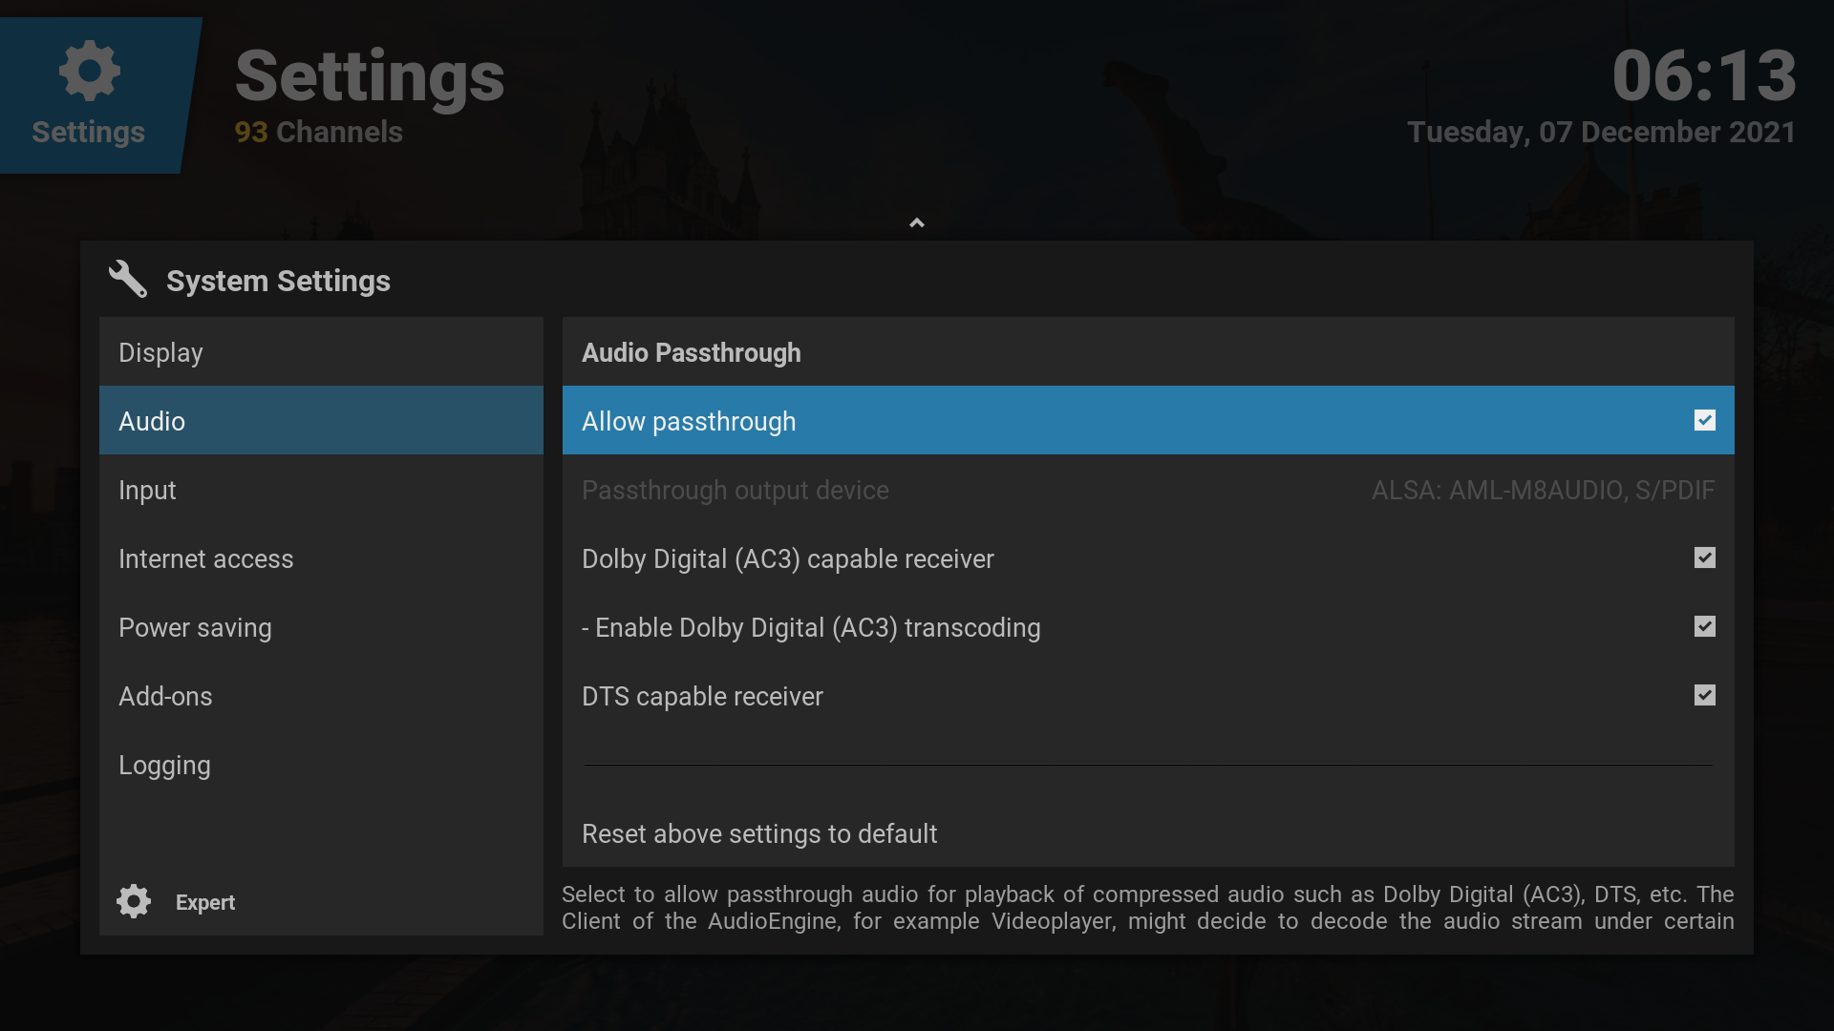Toggle DTS capable receiver checkbox
This screenshot has height=1031, width=1834.
click(1704, 696)
